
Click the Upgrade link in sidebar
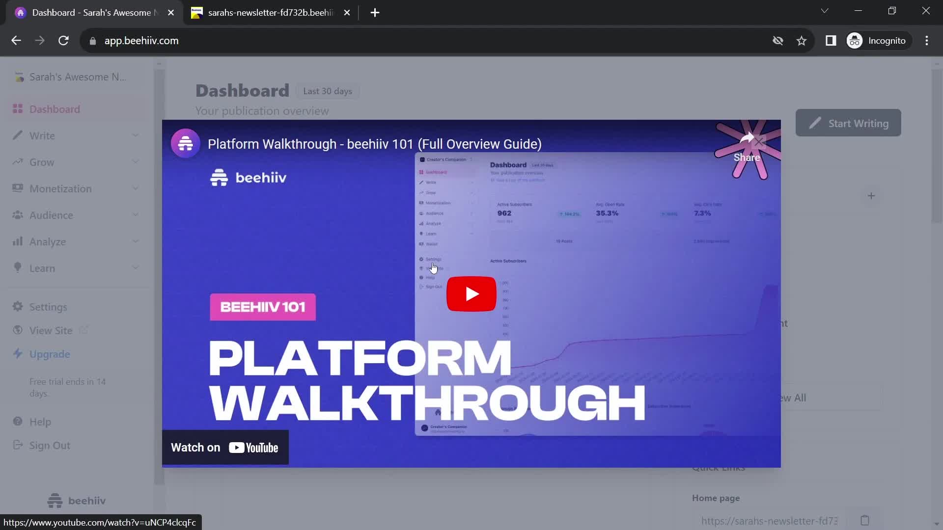[x=50, y=354]
